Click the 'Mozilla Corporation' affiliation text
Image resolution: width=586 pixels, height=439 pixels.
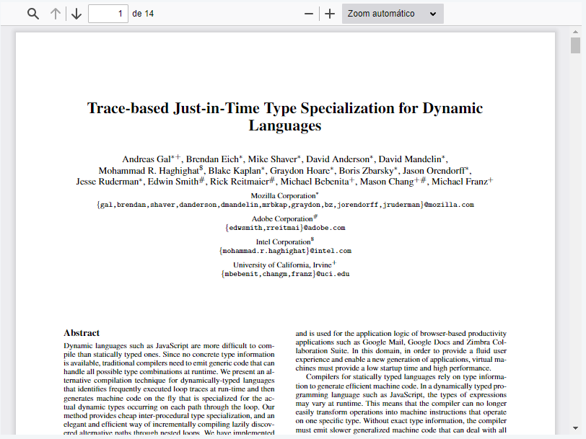click(x=283, y=196)
